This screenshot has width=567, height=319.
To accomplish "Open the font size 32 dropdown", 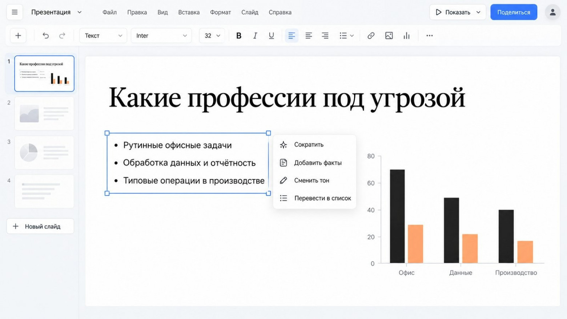I will 212,36.
